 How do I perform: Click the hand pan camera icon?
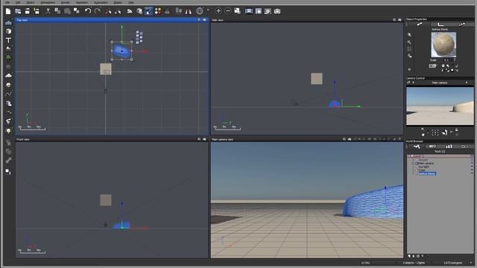(x=444, y=133)
